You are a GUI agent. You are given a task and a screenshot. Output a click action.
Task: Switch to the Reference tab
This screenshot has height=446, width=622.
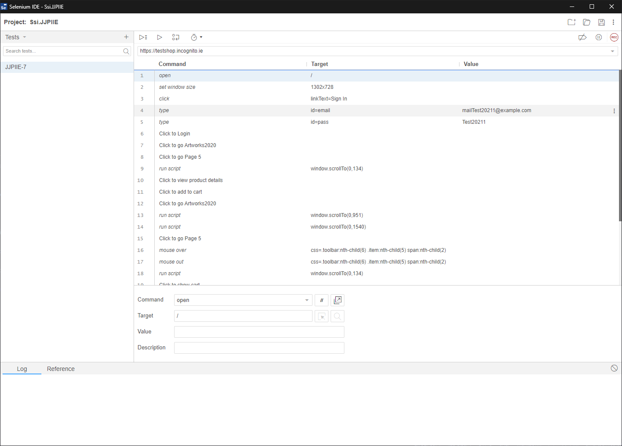pos(61,369)
